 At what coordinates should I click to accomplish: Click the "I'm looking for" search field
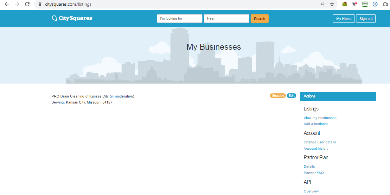[x=180, y=18]
